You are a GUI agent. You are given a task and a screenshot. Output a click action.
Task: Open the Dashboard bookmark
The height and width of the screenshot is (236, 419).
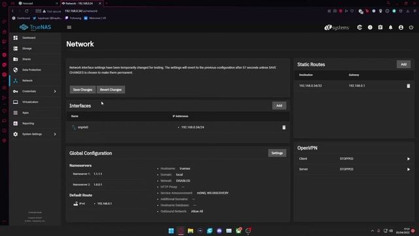(21, 18)
